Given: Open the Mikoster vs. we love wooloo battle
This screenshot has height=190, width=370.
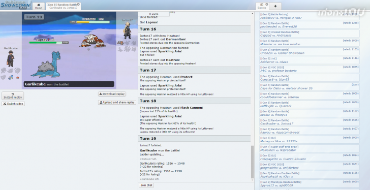Looking at the screenshot, I should pyautogui.click(x=310, y=43).
